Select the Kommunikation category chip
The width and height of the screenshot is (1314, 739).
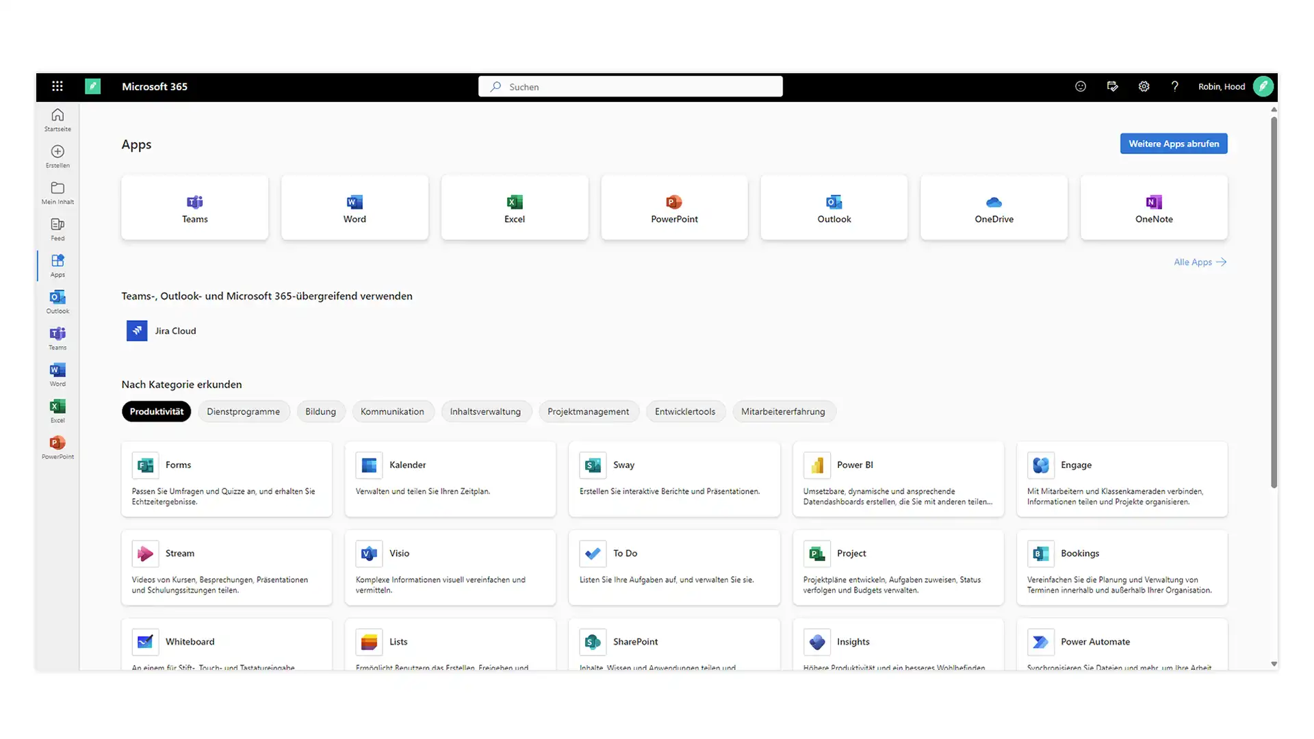point(393,411)
